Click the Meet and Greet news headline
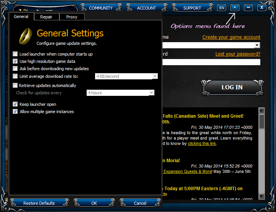Screen dimensions: 276x212 pos(203,119)
